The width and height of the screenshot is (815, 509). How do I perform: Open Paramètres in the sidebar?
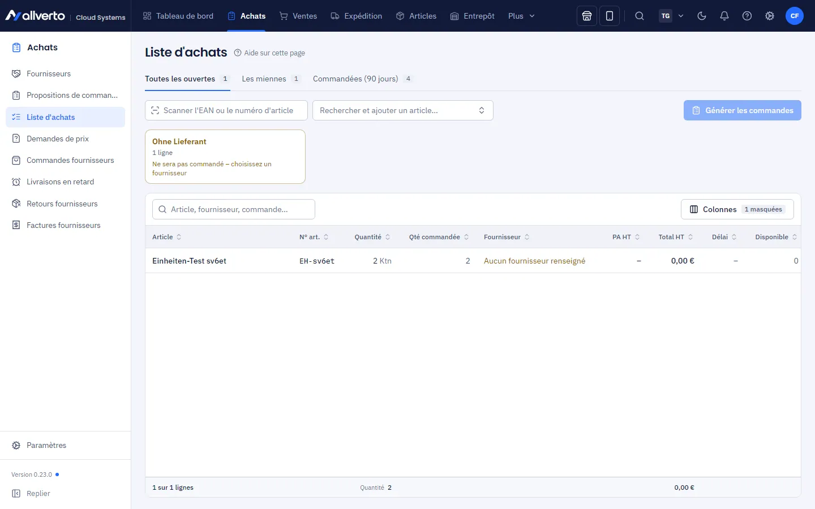click(65, 445)
